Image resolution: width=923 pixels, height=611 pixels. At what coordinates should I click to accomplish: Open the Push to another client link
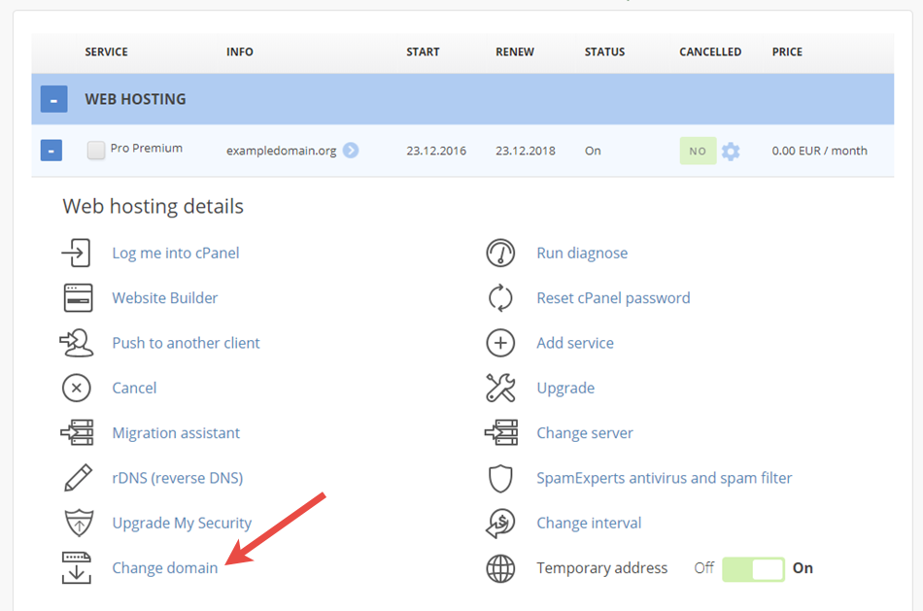(x=186, y=343)
